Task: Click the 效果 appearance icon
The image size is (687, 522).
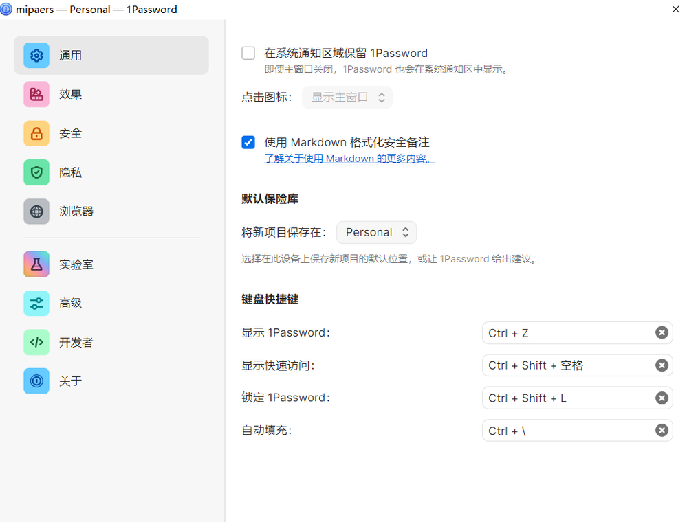Action: click(36, 94)
